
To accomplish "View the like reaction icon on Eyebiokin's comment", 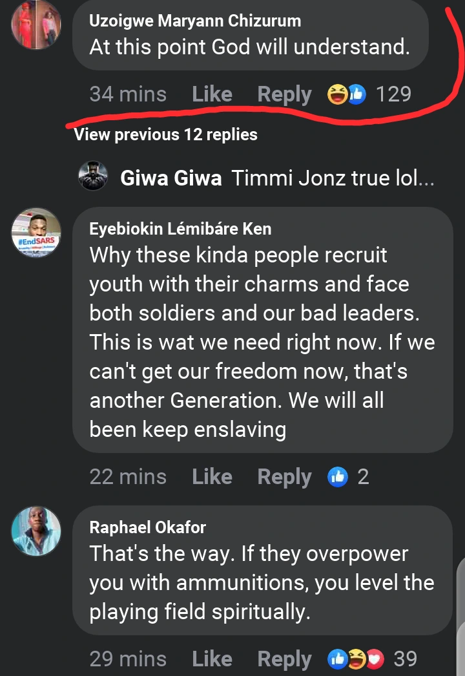I will [338, 477].
